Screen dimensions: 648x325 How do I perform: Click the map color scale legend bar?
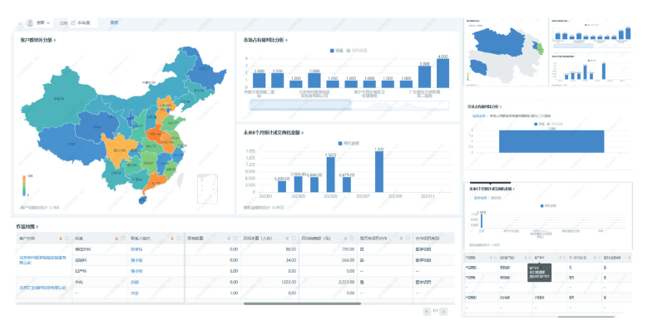[x=24, y=185]
